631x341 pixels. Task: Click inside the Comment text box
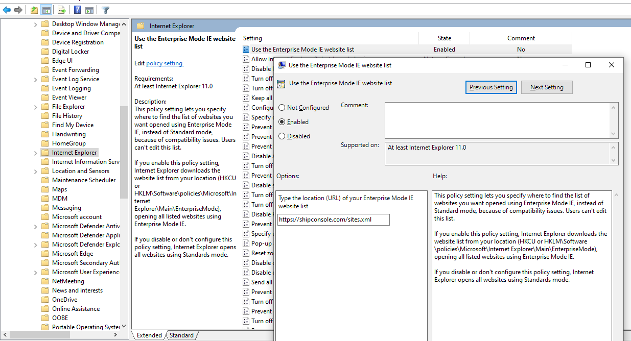(x=498, y=120)
